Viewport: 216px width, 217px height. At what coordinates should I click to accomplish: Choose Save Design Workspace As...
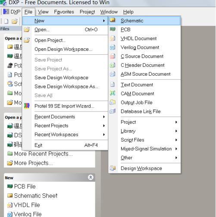pyautogui.click(x=66, y=87)
